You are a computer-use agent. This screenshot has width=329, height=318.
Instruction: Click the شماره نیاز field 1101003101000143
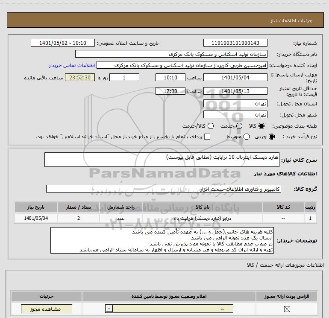pyautogui.click(x=235, y=43)
